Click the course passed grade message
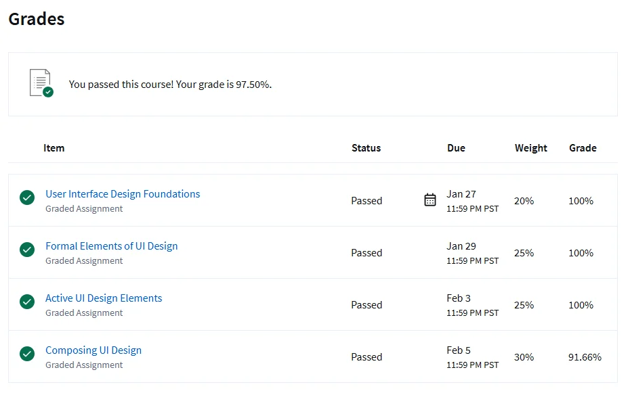The height and width of the screenshot is (393, 628). (170, 85)
